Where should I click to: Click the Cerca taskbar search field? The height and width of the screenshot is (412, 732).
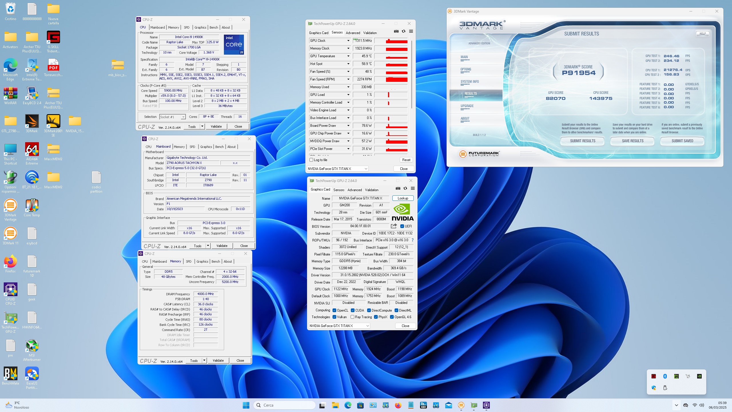coord(285,405)
